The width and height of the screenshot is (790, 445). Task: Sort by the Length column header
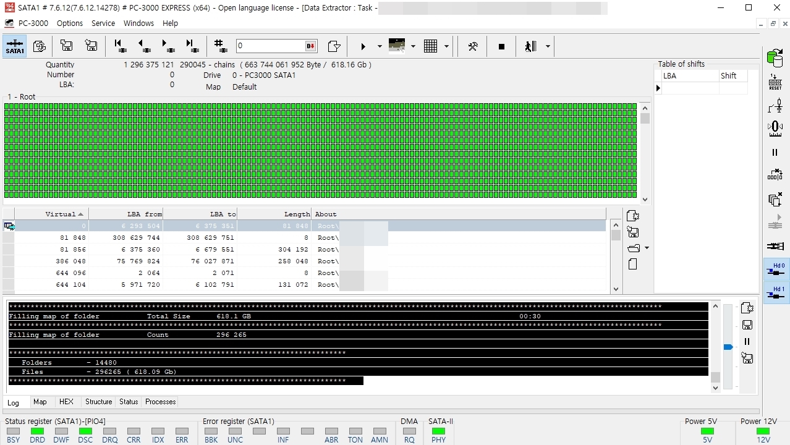click(274, 214)
